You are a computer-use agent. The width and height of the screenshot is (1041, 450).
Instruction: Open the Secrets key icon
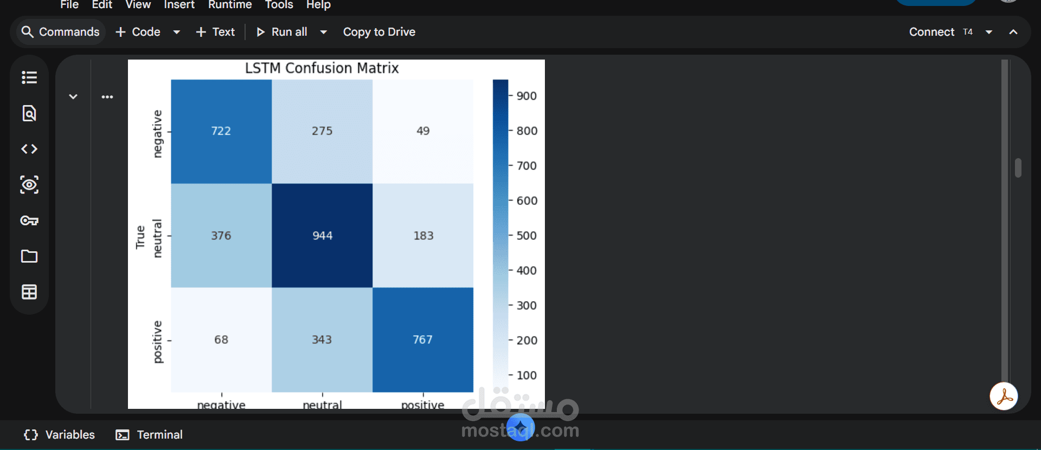29,220
